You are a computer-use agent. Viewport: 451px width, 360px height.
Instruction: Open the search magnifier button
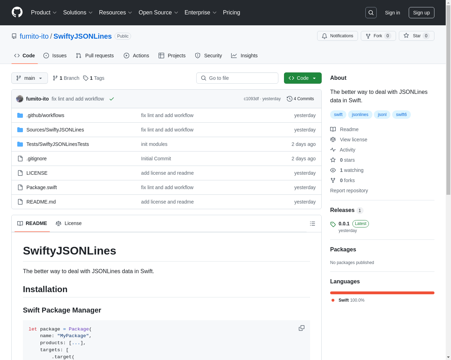coord(371,13)
